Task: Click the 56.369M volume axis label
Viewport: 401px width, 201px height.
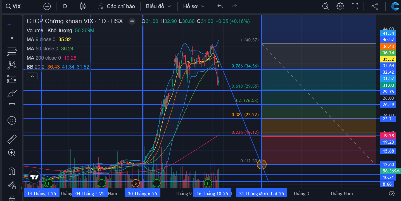Action: pyautogui.click(x=390, y=171)
